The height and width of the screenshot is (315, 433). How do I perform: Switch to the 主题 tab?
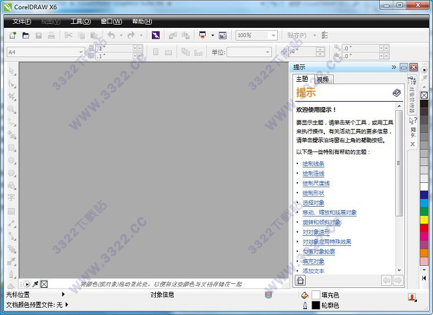(302, 79)
